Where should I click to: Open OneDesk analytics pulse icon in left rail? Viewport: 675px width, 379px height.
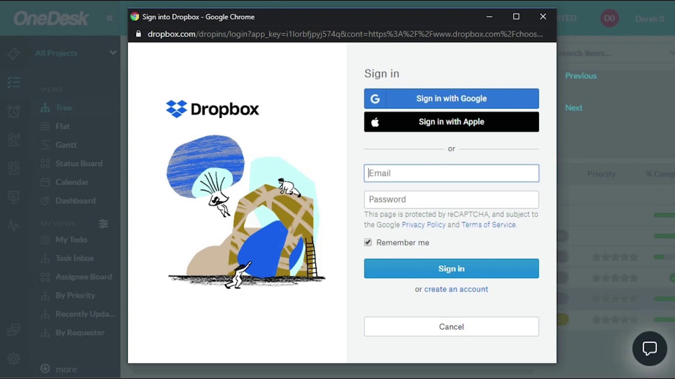(14, 225)
